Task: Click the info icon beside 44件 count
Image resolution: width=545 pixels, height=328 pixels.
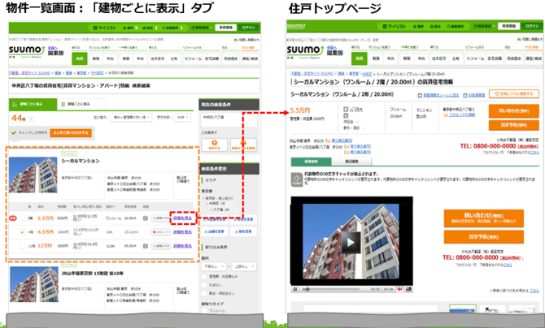Action: coord(31,119)
